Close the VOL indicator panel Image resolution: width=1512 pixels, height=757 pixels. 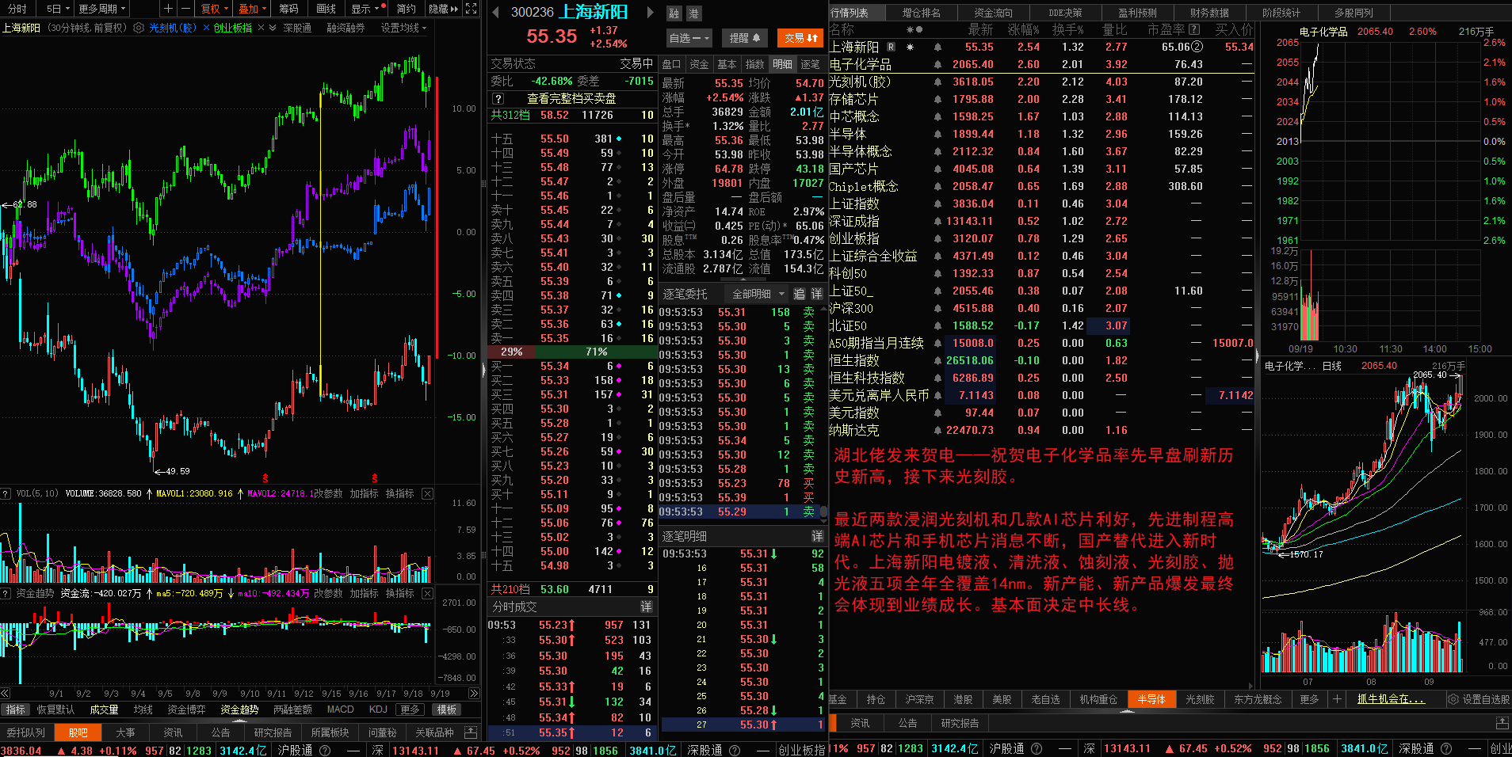click(427, 493)
